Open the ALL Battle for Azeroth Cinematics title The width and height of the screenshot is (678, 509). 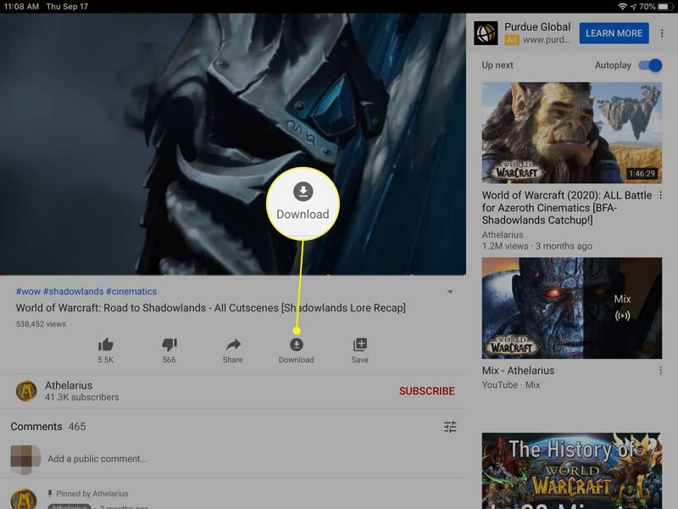567,208
